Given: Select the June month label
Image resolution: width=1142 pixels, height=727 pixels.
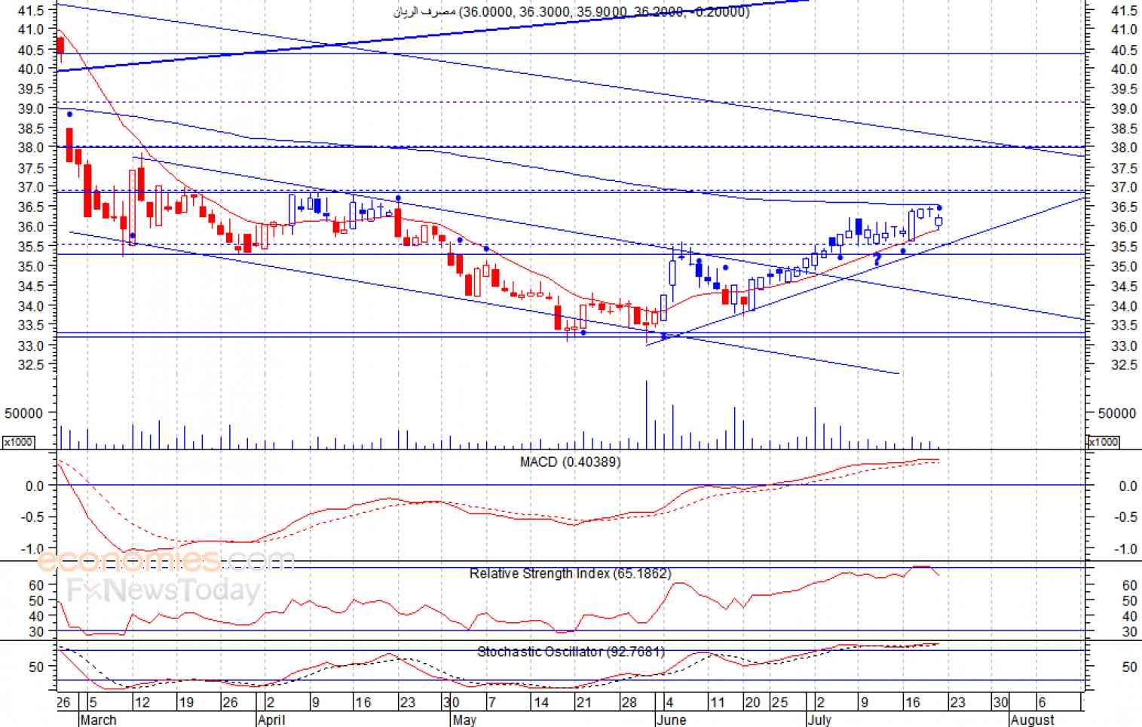Looking at the screenshot, I should (671, 719).
